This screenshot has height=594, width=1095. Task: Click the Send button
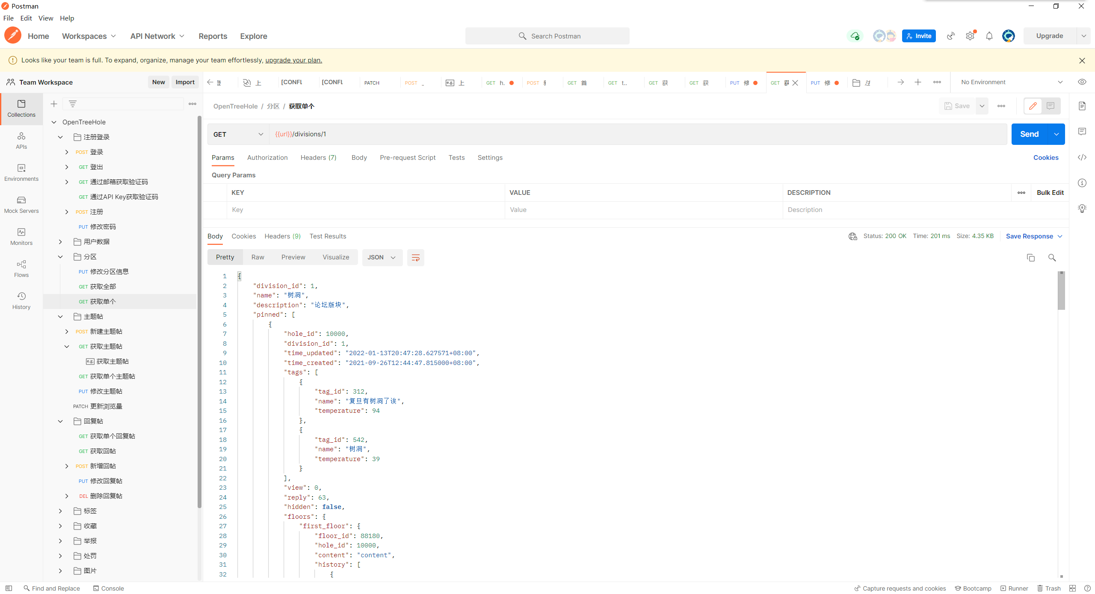pos(1029,134)
